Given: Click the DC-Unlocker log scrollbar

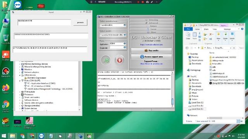Looking at the screenshot, I should pos(172,101).
